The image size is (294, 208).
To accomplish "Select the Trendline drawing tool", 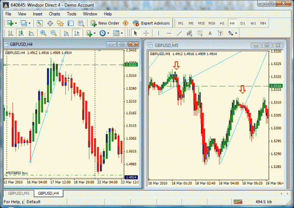I will click(x=179, y=33).
